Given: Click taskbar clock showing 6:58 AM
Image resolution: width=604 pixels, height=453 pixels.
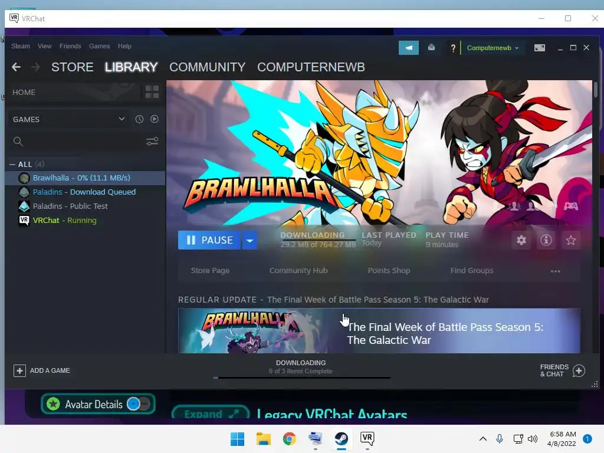Looking at the screenshot, I should [x=562, y=439].
